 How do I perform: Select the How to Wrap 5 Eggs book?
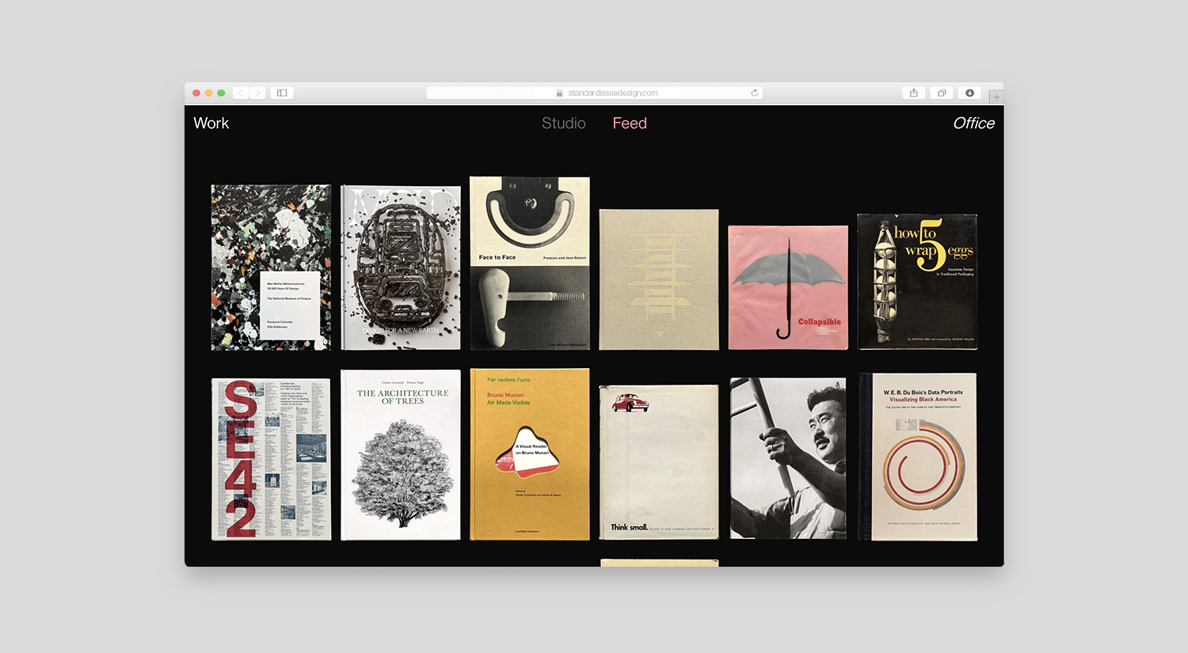(x=917, y=281)
